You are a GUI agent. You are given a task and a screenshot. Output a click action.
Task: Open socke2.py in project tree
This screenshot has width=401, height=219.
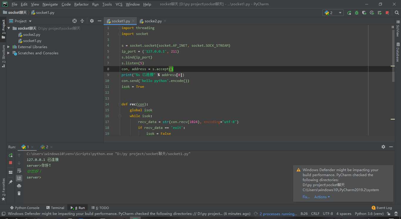point(32,35)
